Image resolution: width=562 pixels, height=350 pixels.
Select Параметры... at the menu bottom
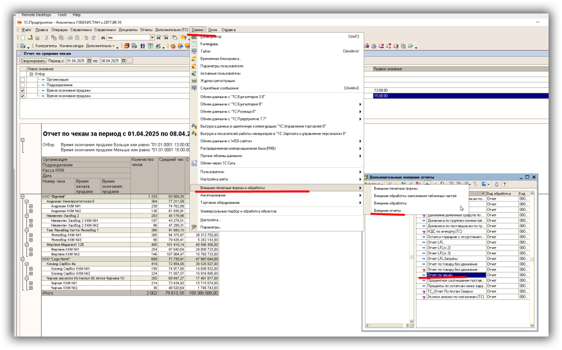tap(277, 227)
